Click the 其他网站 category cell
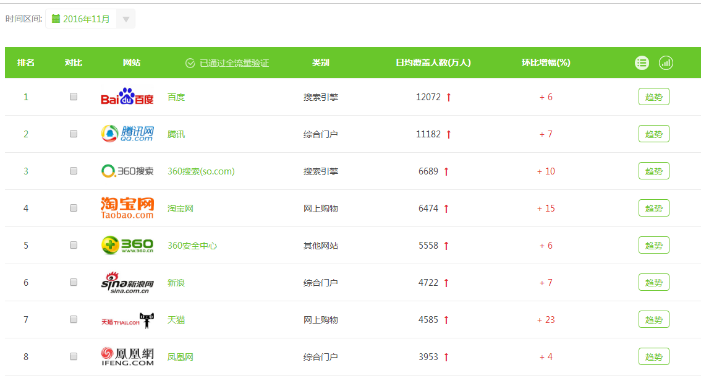 point(321,246)
